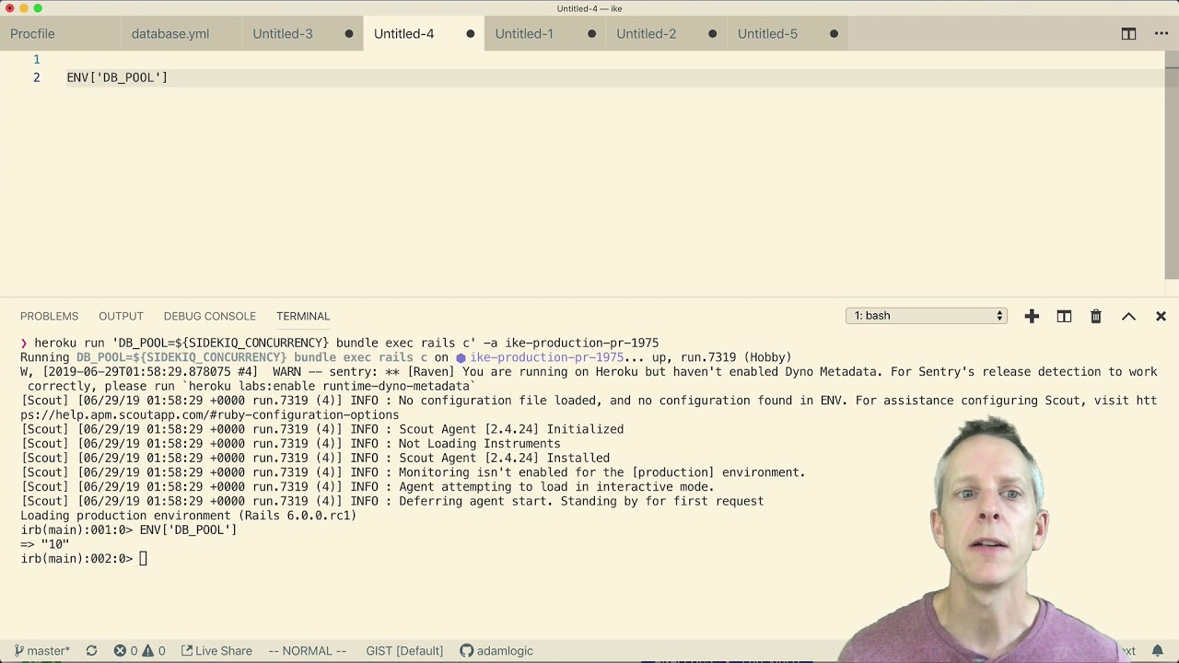The height and width of the screenshot is (663, 1179).
Task: Click the -- NORMAL -- vim mode indicator
Action: [x=308, y=651]
